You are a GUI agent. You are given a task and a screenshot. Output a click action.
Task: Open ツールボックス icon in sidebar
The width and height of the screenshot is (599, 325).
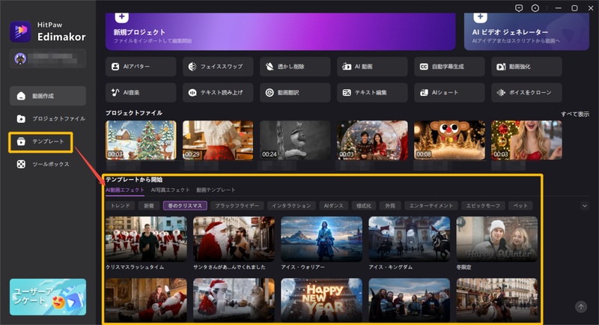click(x=21, y=164)
